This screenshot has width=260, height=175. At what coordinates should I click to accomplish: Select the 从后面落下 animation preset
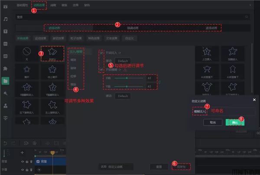pos(207,71)
